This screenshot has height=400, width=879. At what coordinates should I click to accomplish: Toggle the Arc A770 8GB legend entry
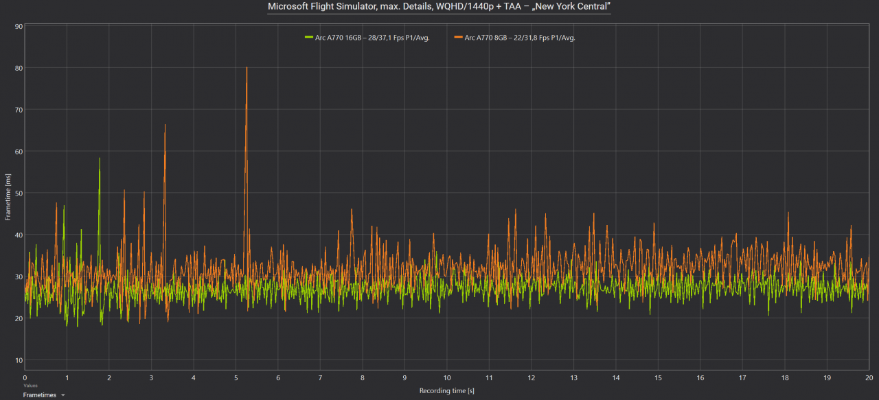click(x=514, y=38)
